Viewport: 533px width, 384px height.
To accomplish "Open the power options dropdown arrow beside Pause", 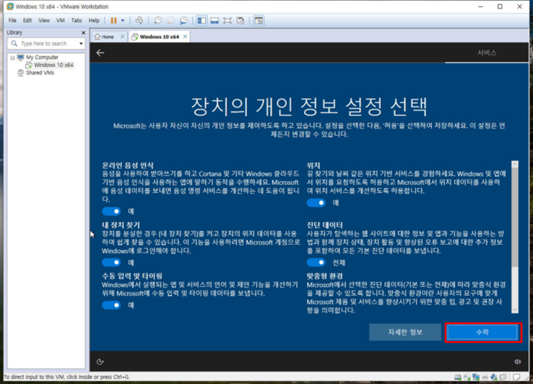I will 123,21.
